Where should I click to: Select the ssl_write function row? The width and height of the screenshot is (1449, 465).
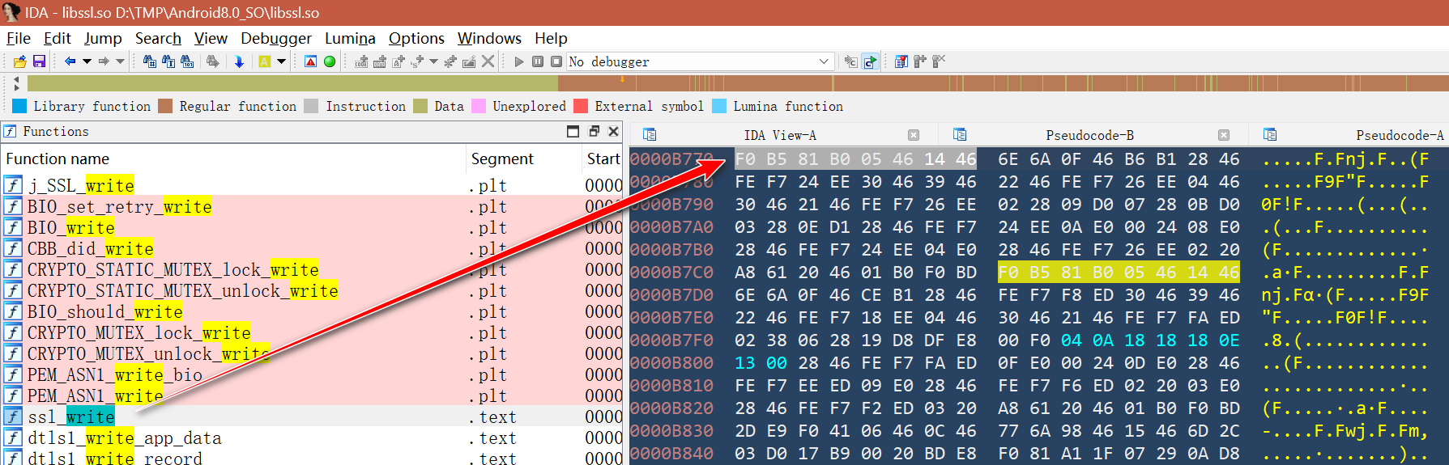[x=312, y=416]
